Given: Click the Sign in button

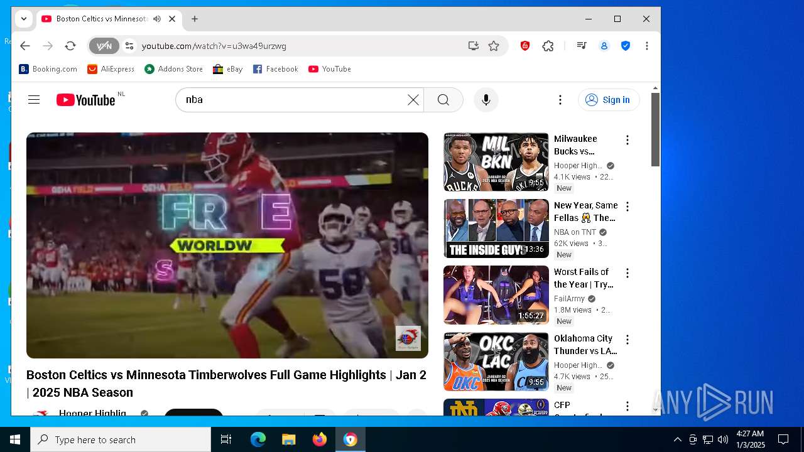Looking at the screenshot, I should tap(608, 100).
